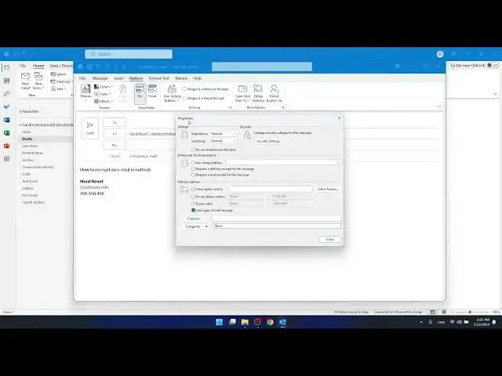Screen dimensions: 502x376
Task: Toggle 'Try the new Outlook' switch
Action: pyautogui.click(x=493, y=65)
